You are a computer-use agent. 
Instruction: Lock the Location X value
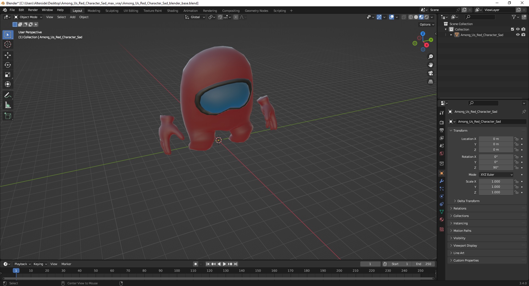click(517, 139)
